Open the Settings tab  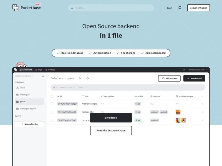point(51,70)
